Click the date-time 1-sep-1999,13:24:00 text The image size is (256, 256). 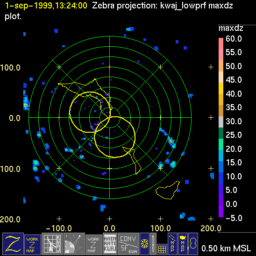(46, 6)
